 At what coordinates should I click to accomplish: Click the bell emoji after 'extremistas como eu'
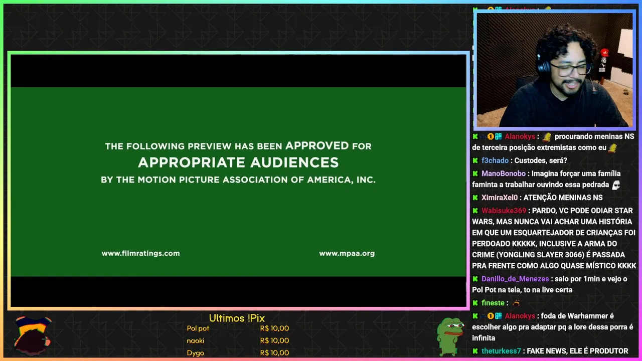click(612, 148)
